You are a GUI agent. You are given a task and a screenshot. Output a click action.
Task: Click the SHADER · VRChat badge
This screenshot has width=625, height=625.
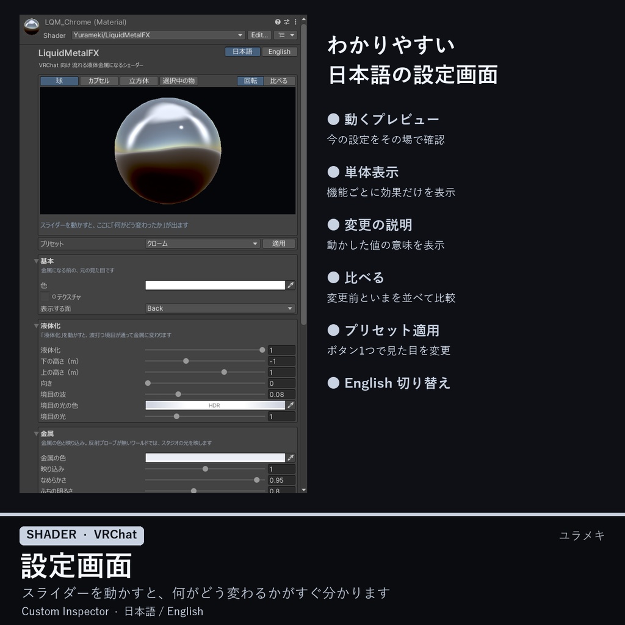(82, 535)
